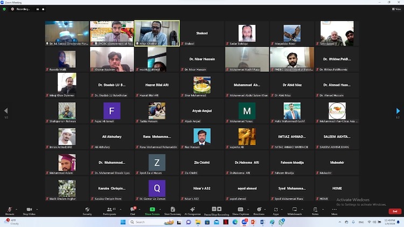Select Arfan Chakkar's video thumbnail

[x=157, y=33]
